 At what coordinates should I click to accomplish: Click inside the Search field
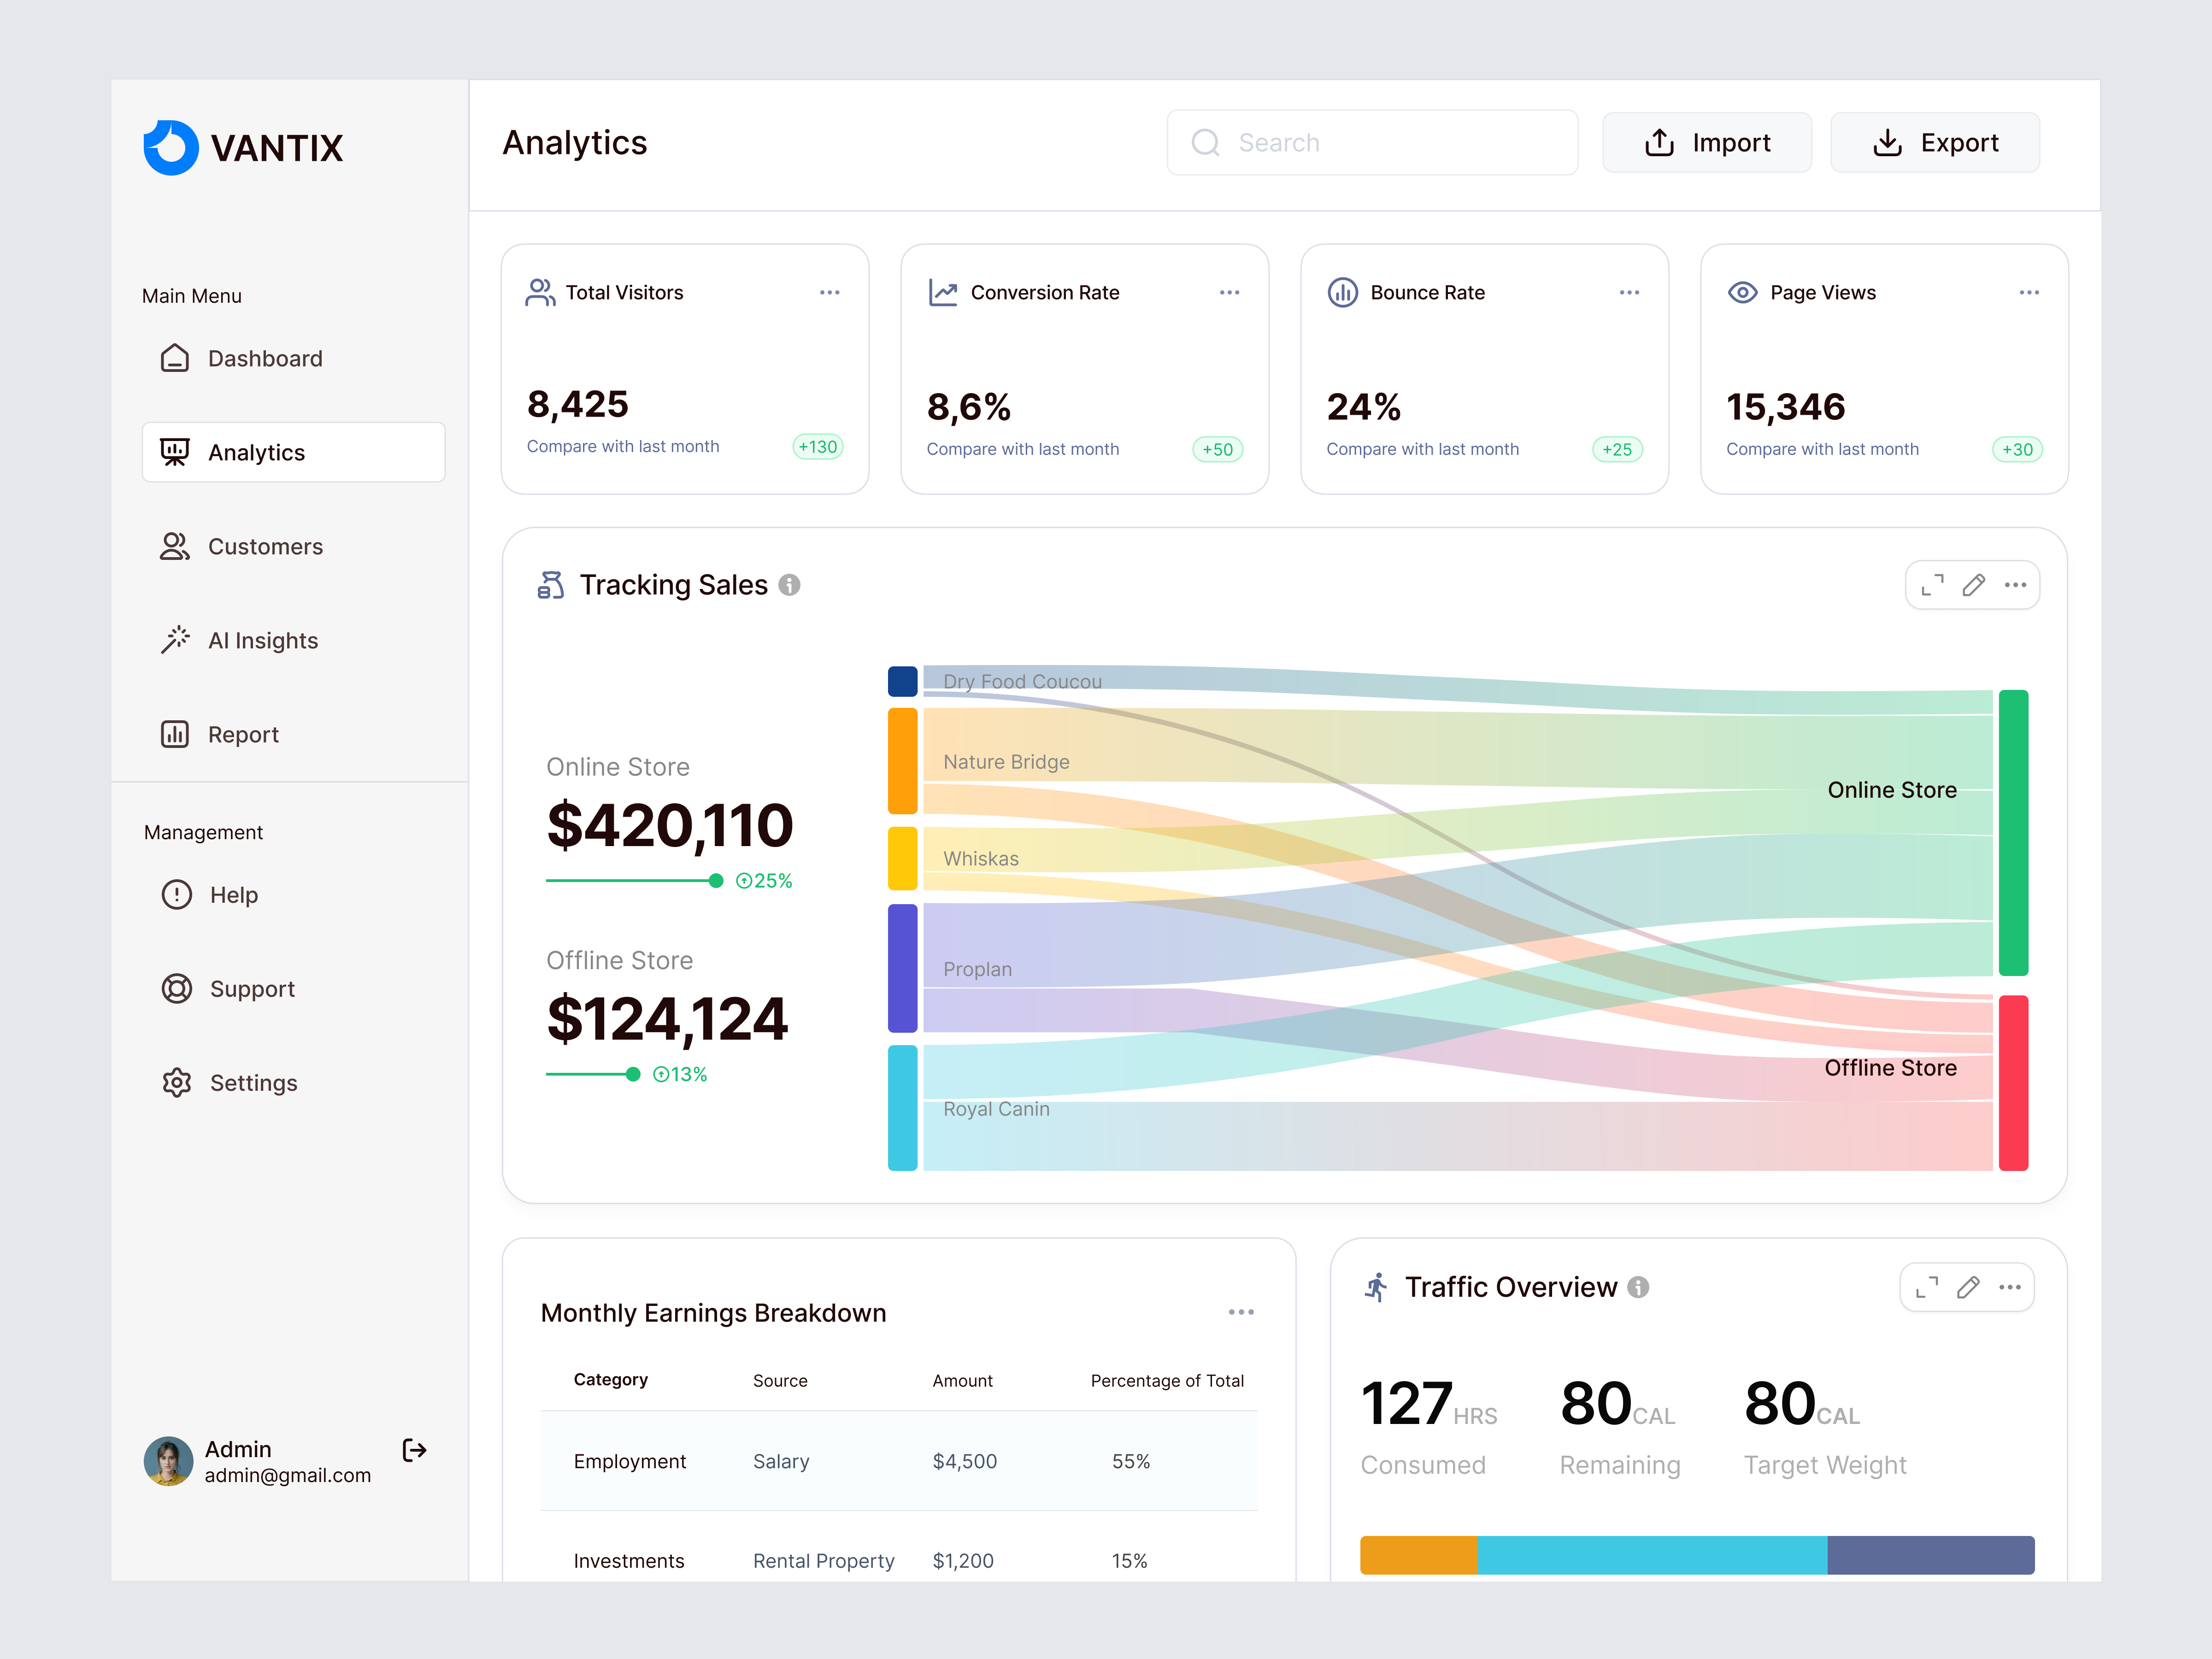pyautogui.click(x=1372, y=142)
